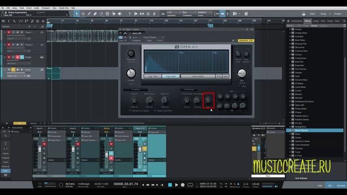Viewport: 347px width, 195px height.
Task: Click the Fast Forward button in transport
Action: click(x=153, y=185)
